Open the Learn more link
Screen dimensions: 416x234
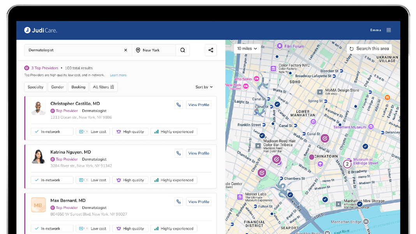[x=118, y=75]
